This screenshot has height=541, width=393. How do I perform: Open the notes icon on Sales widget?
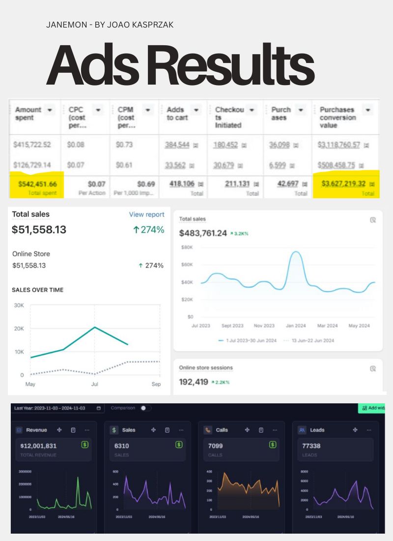[167, 430]
